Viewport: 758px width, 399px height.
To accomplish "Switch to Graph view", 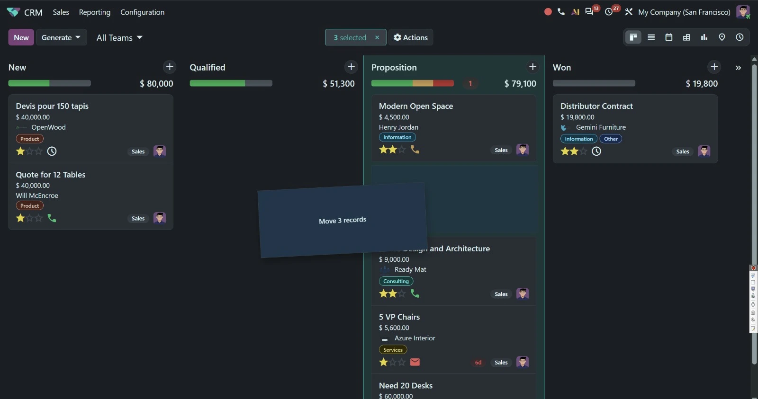I will 704,37.
